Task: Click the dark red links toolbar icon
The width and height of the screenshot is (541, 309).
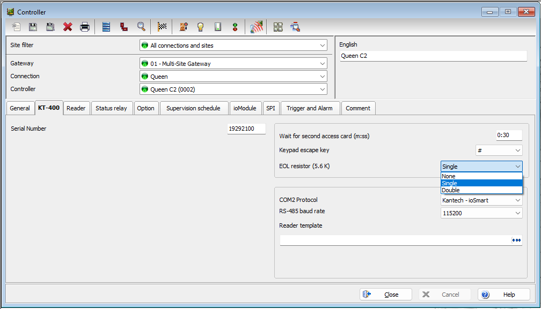Action: (124, 27)
